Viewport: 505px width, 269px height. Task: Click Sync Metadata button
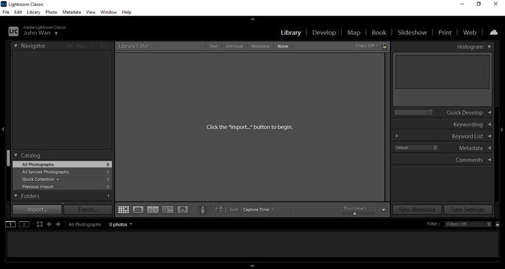tap(417, 210)
